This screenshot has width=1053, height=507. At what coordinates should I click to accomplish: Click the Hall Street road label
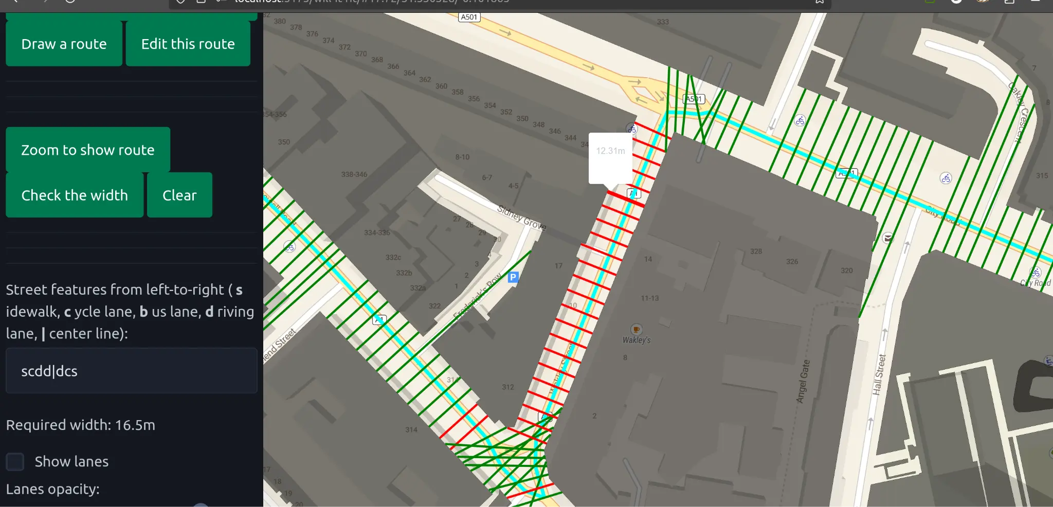pos(879,374)
